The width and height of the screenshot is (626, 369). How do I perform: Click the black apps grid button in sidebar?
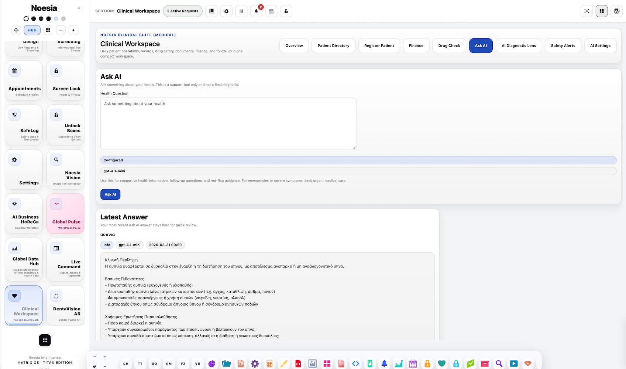tap(45, 340)
